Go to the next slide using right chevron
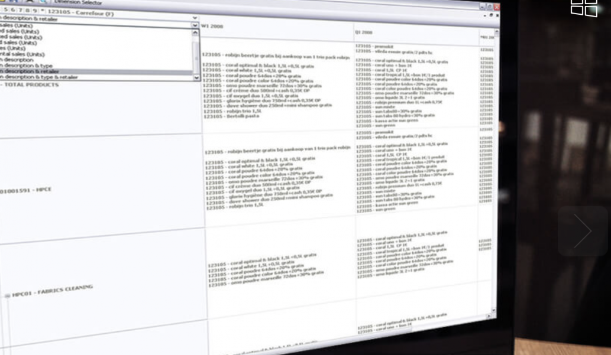 coord(583,231)
